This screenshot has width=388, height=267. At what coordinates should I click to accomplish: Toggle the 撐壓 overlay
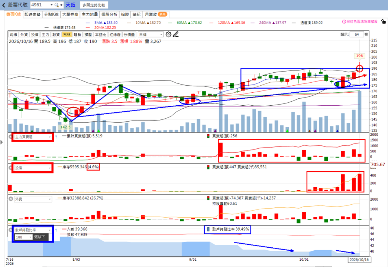[88, 34]
